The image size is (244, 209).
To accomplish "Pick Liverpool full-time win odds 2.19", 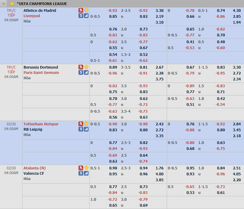I will coord(160,17).
